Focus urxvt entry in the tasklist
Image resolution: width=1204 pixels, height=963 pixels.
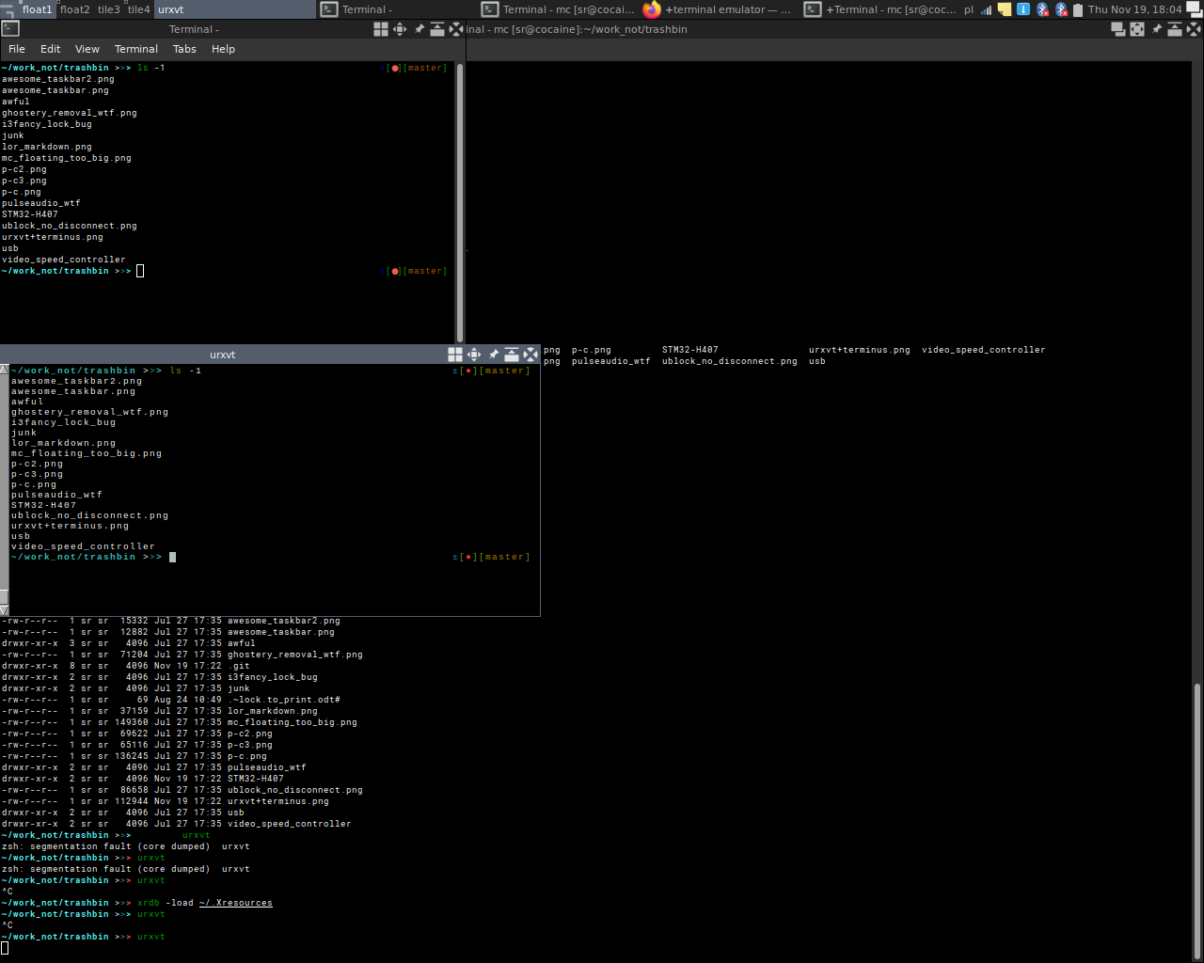[235, 9]
